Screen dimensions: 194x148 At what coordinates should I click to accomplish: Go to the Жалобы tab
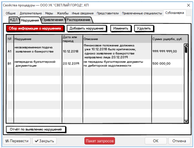click(x=63, y=13)
